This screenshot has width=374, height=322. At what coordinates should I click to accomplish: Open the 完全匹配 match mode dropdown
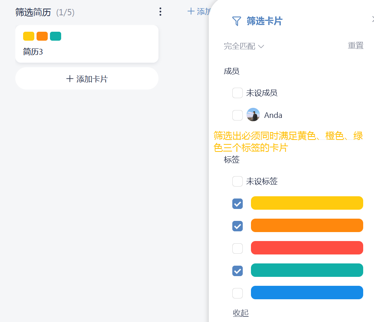click(244, 46)
